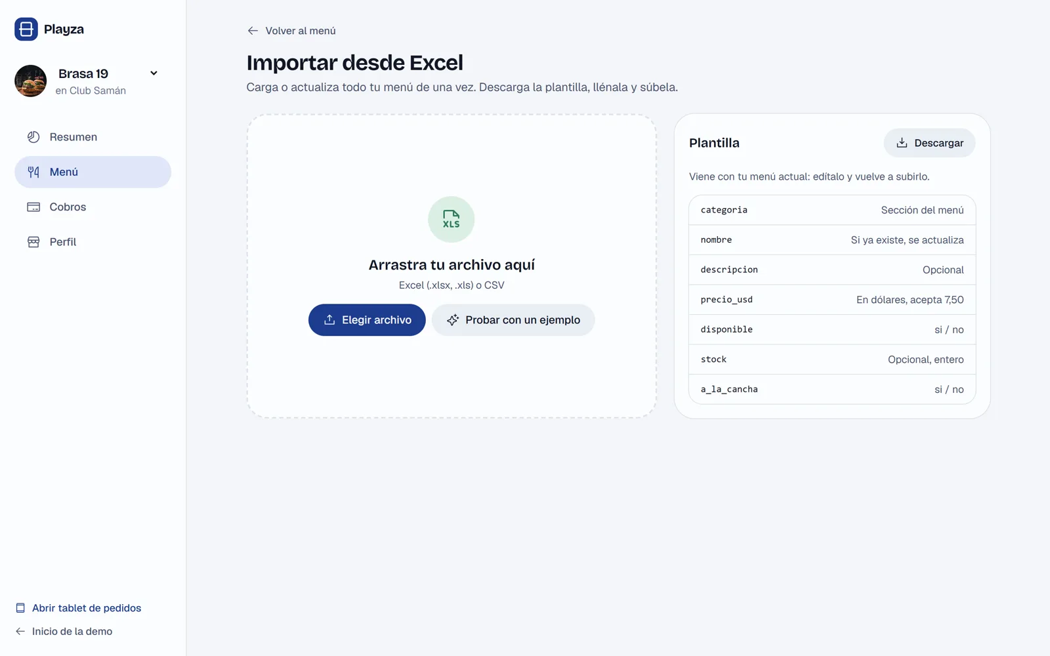The width and height of the screenshot is (1050, 656).
Task: Click the Importar desde Excel heading
Action: [x=355, y=63]
